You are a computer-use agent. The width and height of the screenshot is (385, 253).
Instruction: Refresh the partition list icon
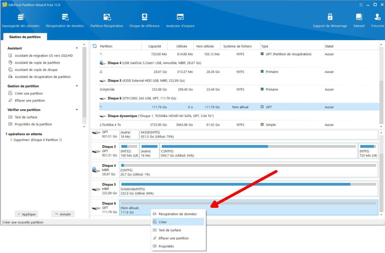94,46
